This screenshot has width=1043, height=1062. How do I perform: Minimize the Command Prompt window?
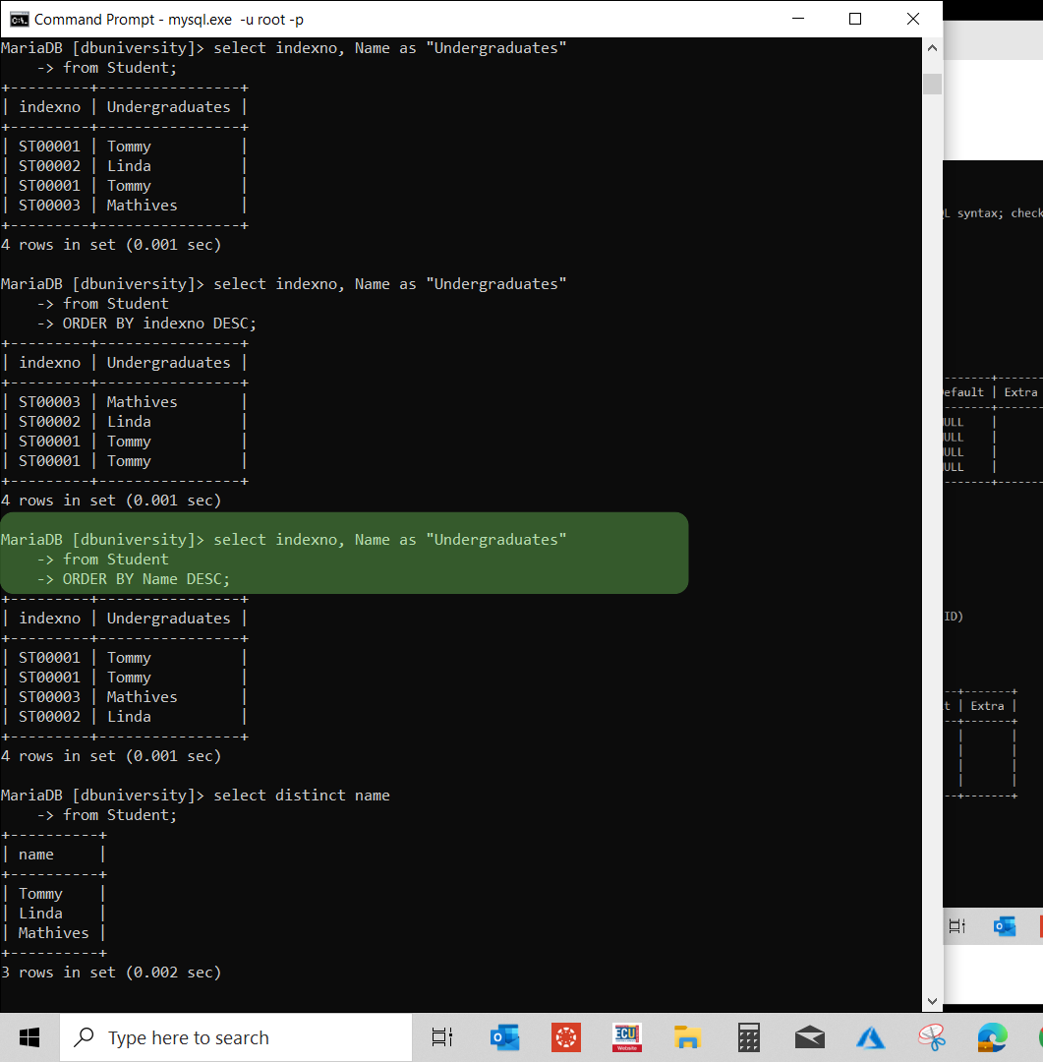797,18
